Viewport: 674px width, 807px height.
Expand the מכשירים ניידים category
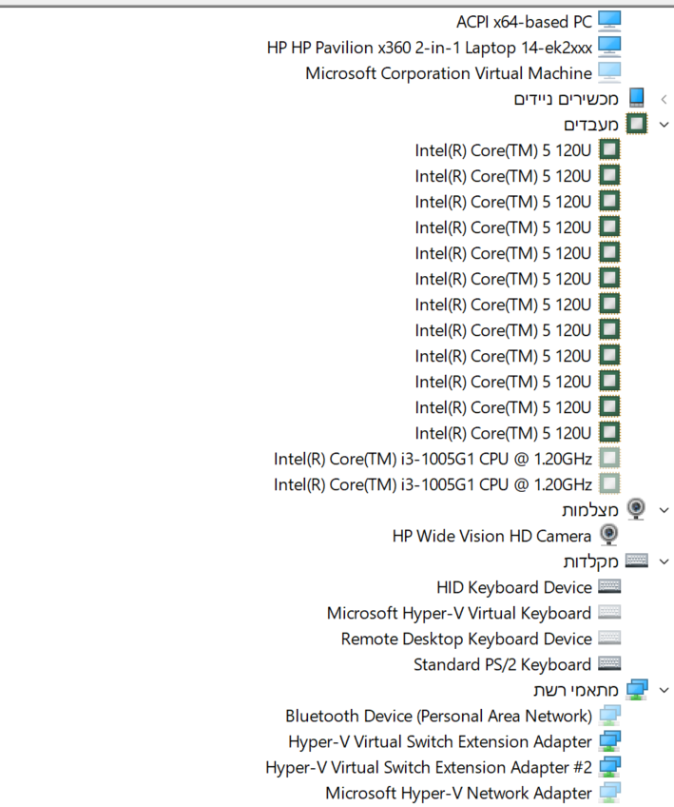point(664,99)
